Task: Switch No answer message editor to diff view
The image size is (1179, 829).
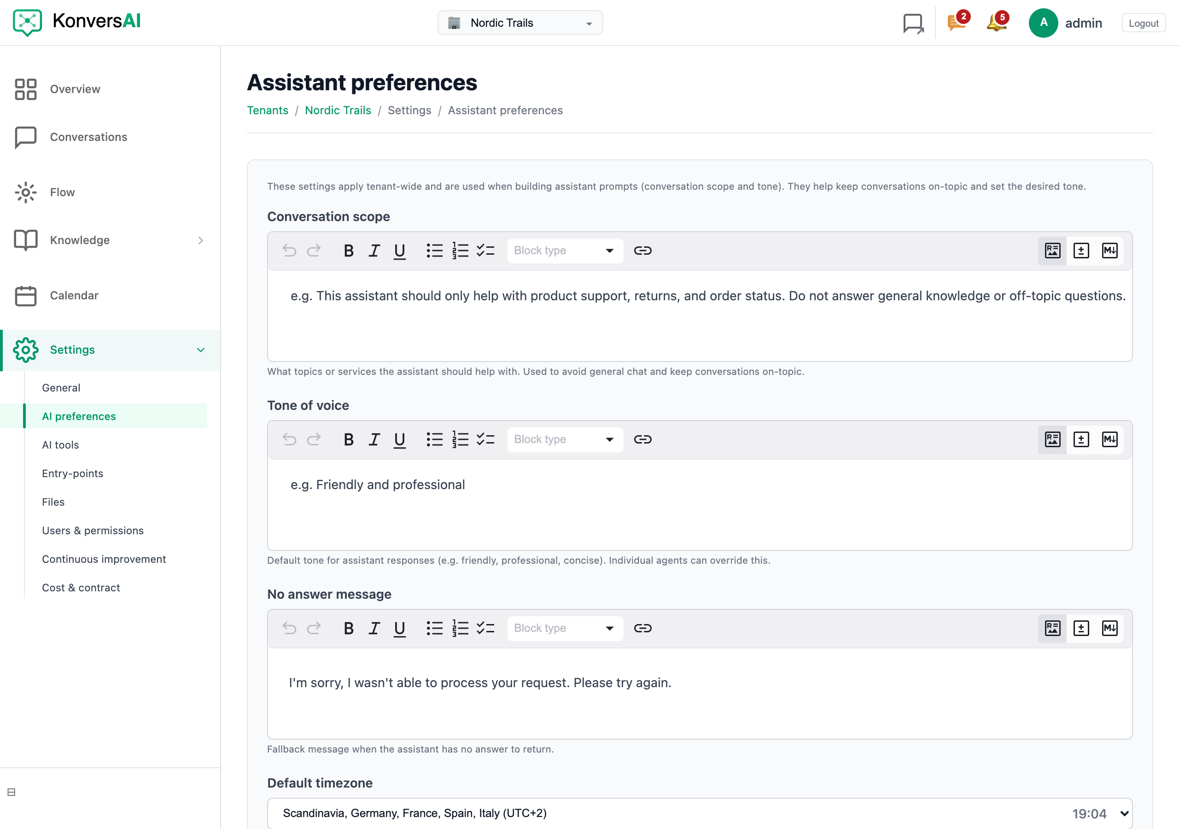Action: pos(1081,628)
